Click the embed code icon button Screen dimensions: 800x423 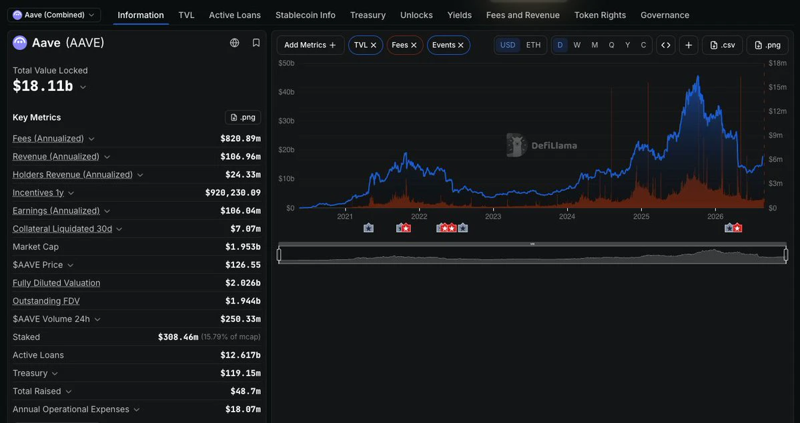pos(666,45)
